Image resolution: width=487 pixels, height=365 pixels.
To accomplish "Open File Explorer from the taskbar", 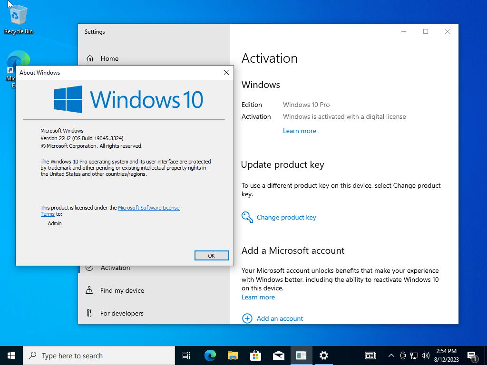I will coord(233,355).
